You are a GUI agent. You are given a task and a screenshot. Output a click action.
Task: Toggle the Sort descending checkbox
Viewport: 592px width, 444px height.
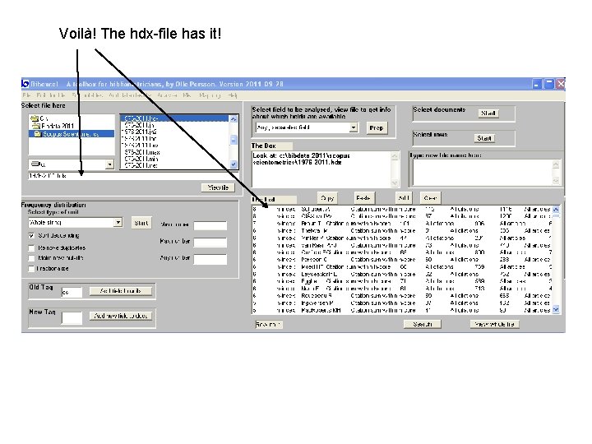click(31, 236)
